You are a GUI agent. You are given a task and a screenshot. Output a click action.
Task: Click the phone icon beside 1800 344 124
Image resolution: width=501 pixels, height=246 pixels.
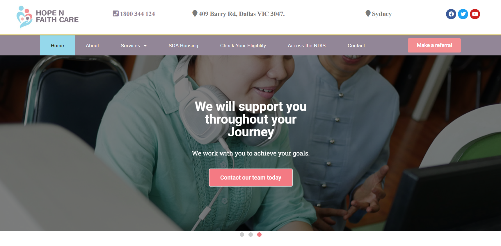116,13
